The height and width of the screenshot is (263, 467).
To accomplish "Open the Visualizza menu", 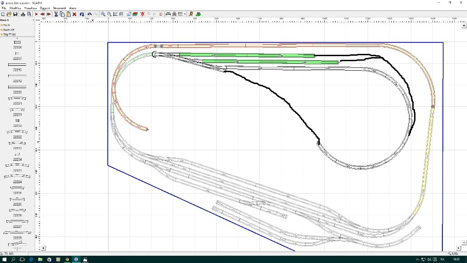I will (31, 8).
